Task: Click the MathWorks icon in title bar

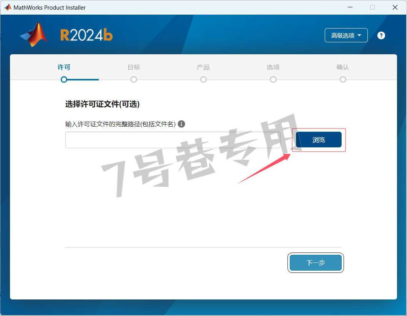Action: [8, 7]
